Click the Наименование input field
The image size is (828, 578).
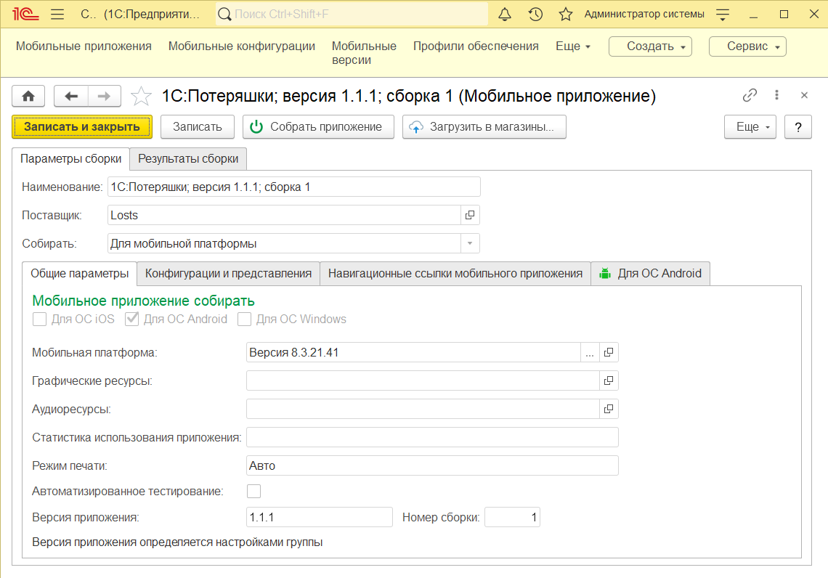(293, 187)
